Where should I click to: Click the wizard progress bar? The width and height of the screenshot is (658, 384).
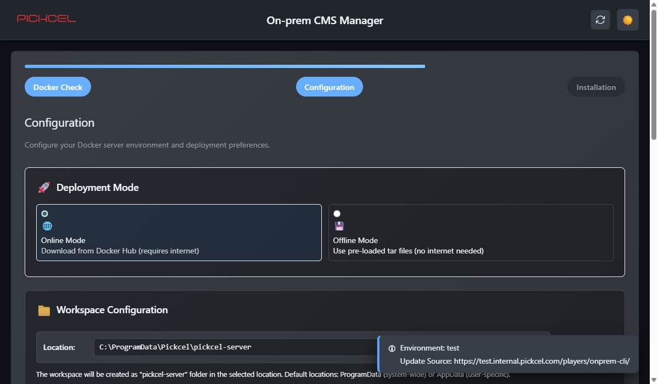coord(225,66)
